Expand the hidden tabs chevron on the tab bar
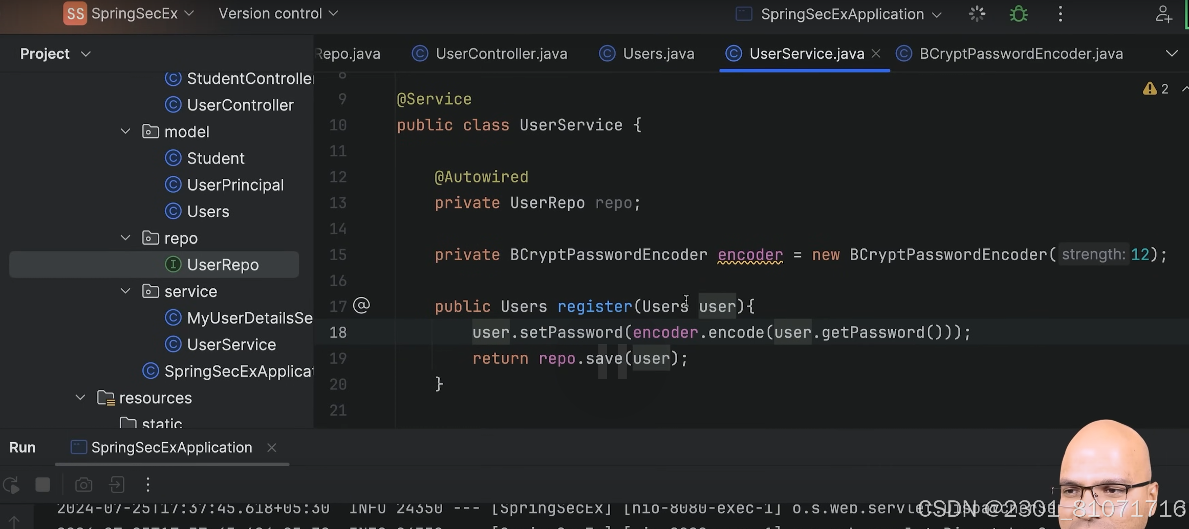 [1172, 53]
